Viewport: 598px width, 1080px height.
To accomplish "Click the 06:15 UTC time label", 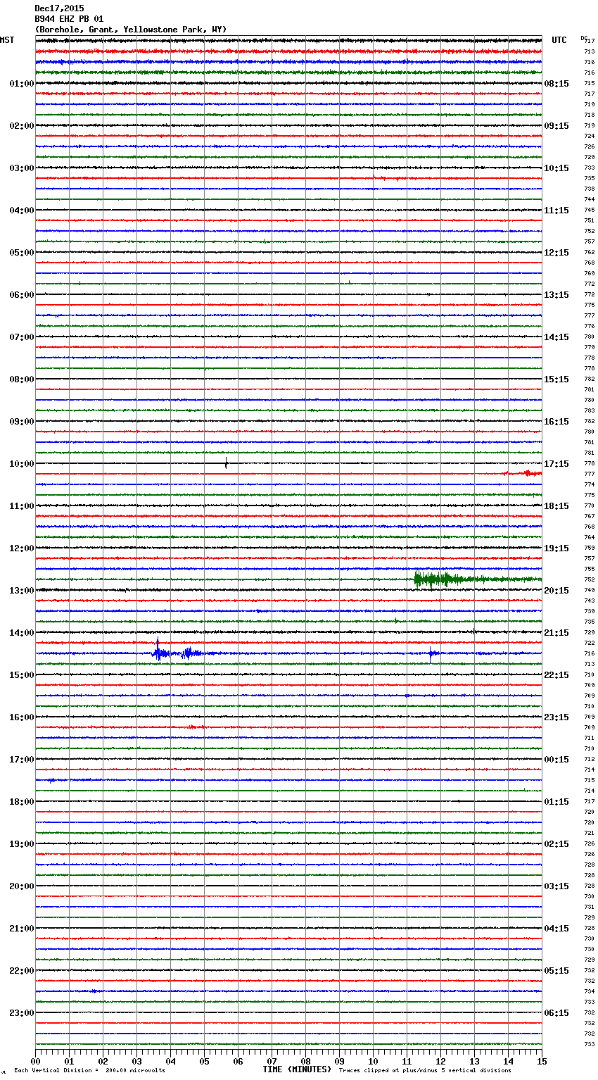I will 556,1013.
